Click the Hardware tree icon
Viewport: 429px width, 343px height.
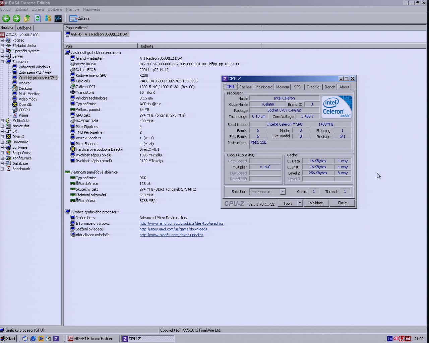(x=8, y=142)
